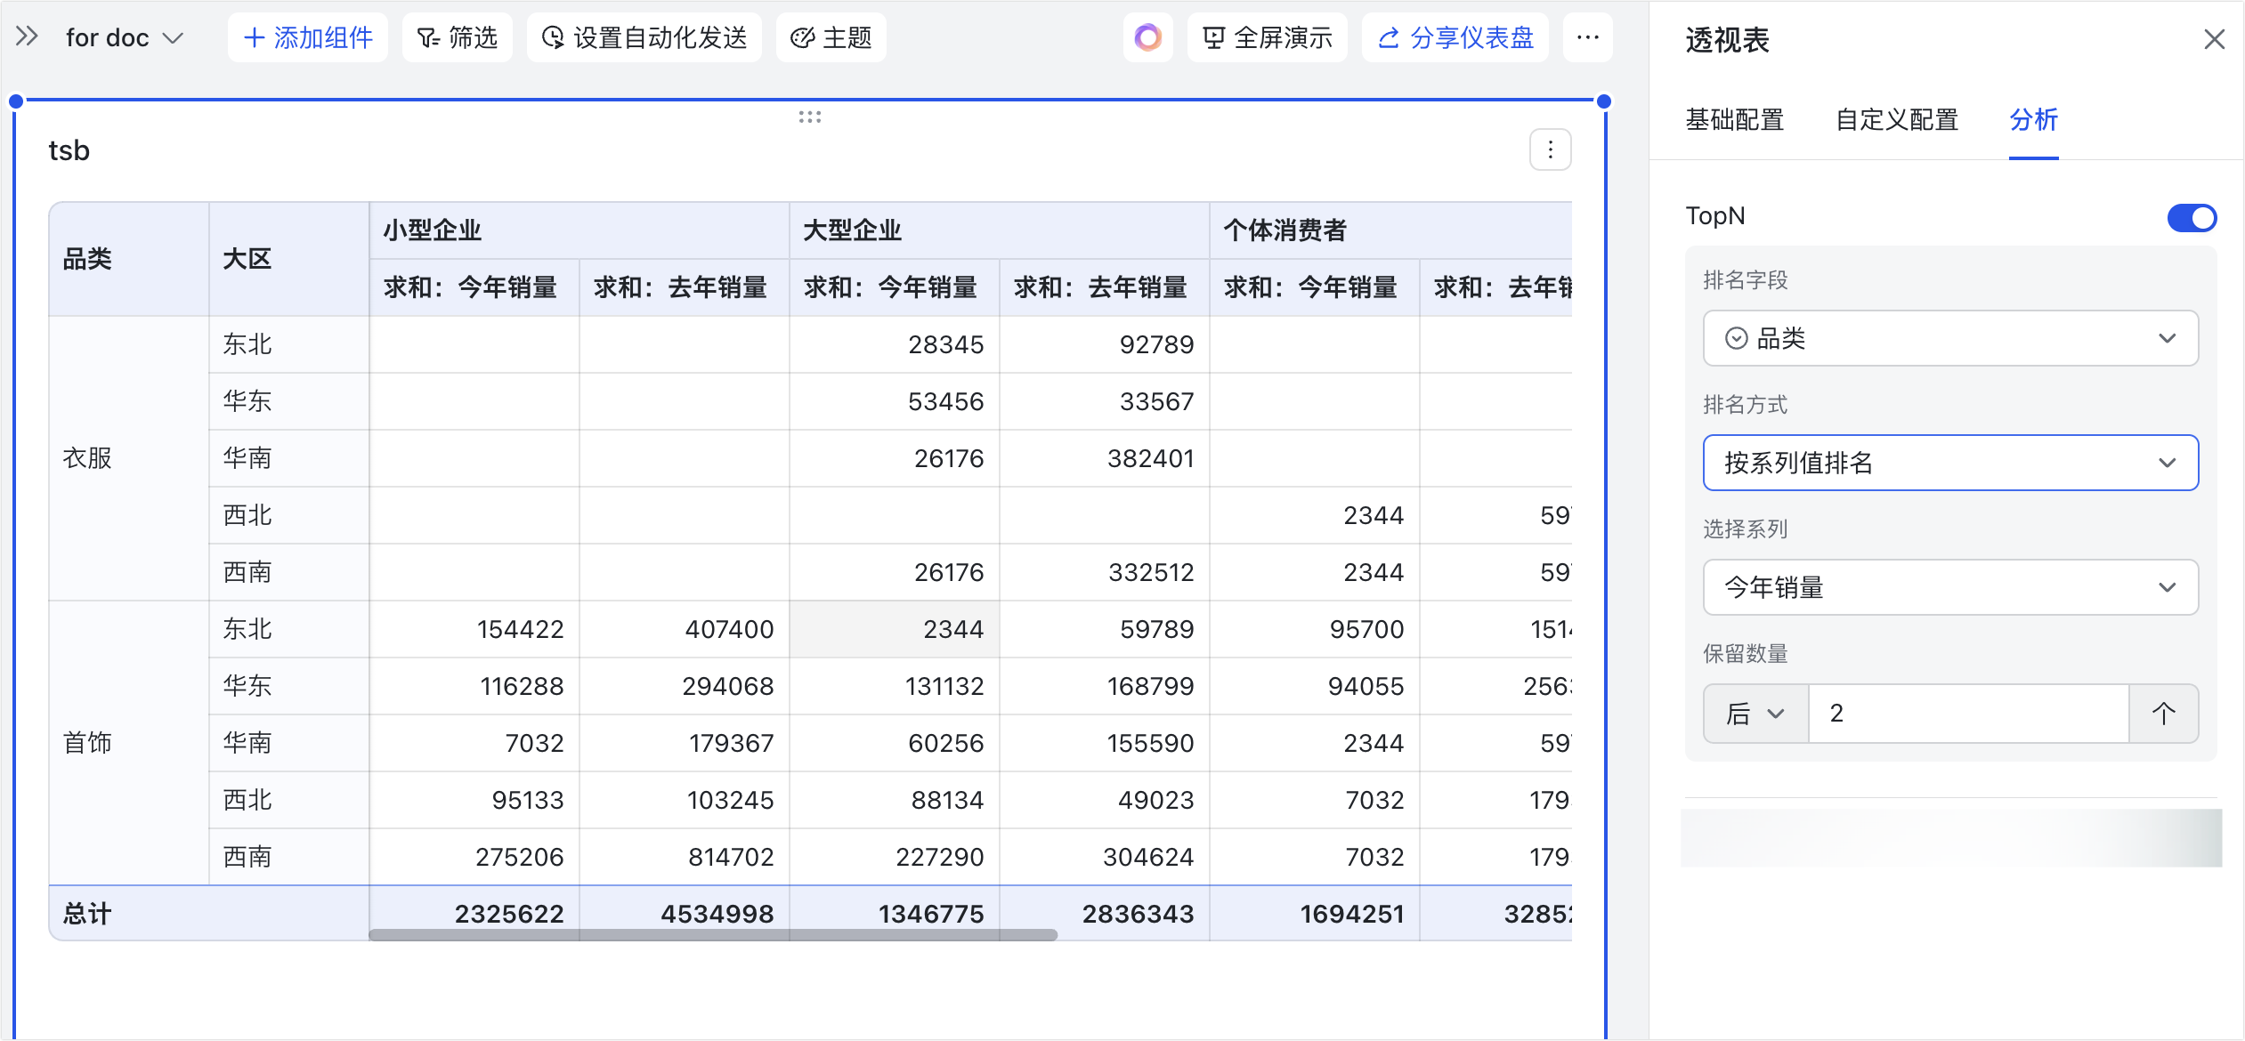This screenshot has height=1041, width=2245.
Task: Open the 今年销量 series selection dropdown
Action: 1949,587
